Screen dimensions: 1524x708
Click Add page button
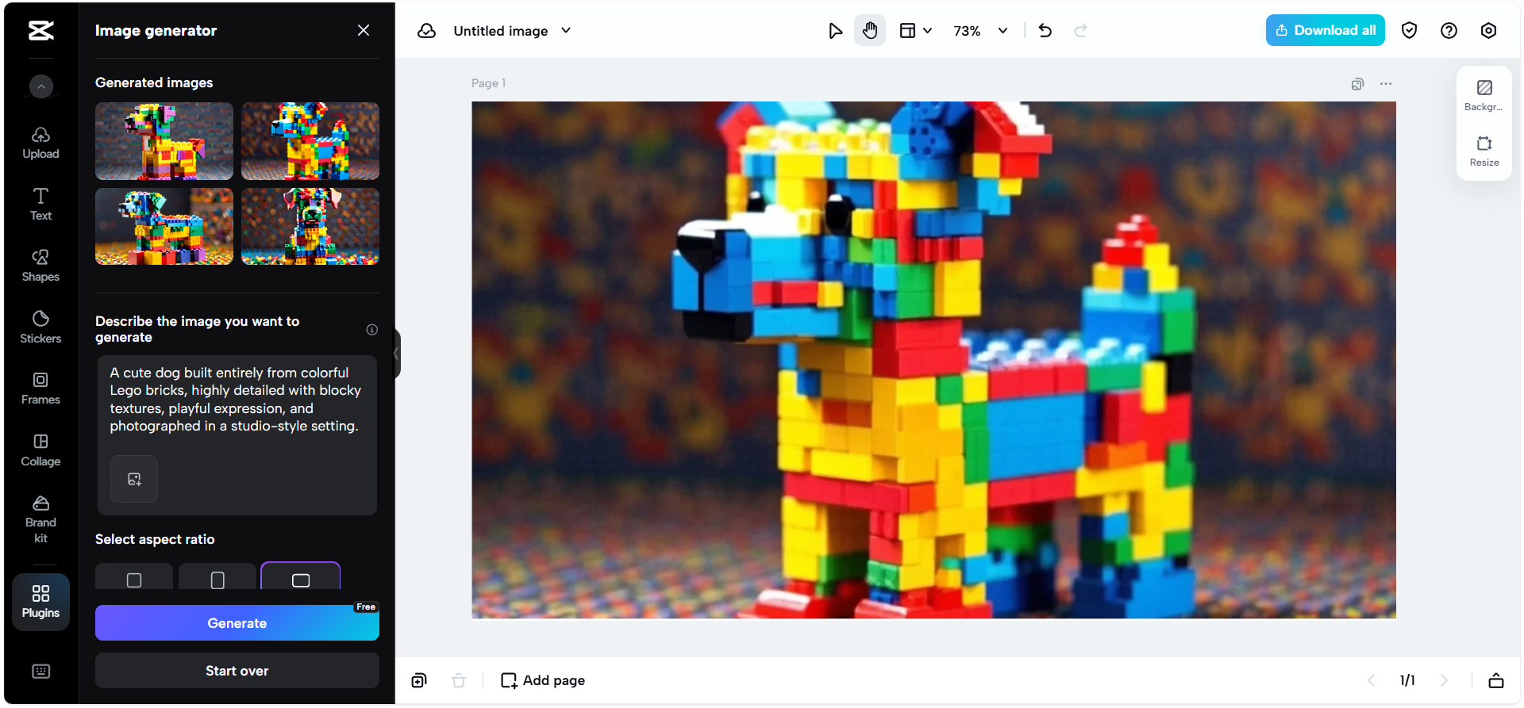[543, 680]
